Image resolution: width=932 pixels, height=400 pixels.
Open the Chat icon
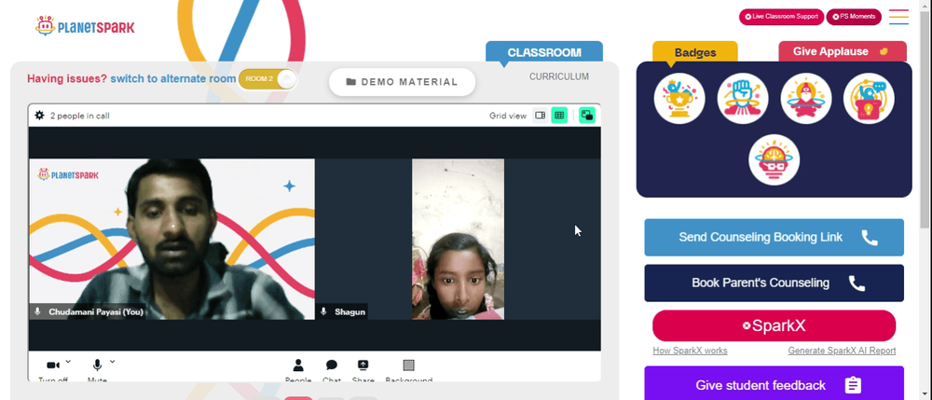[x=332, y=365]
